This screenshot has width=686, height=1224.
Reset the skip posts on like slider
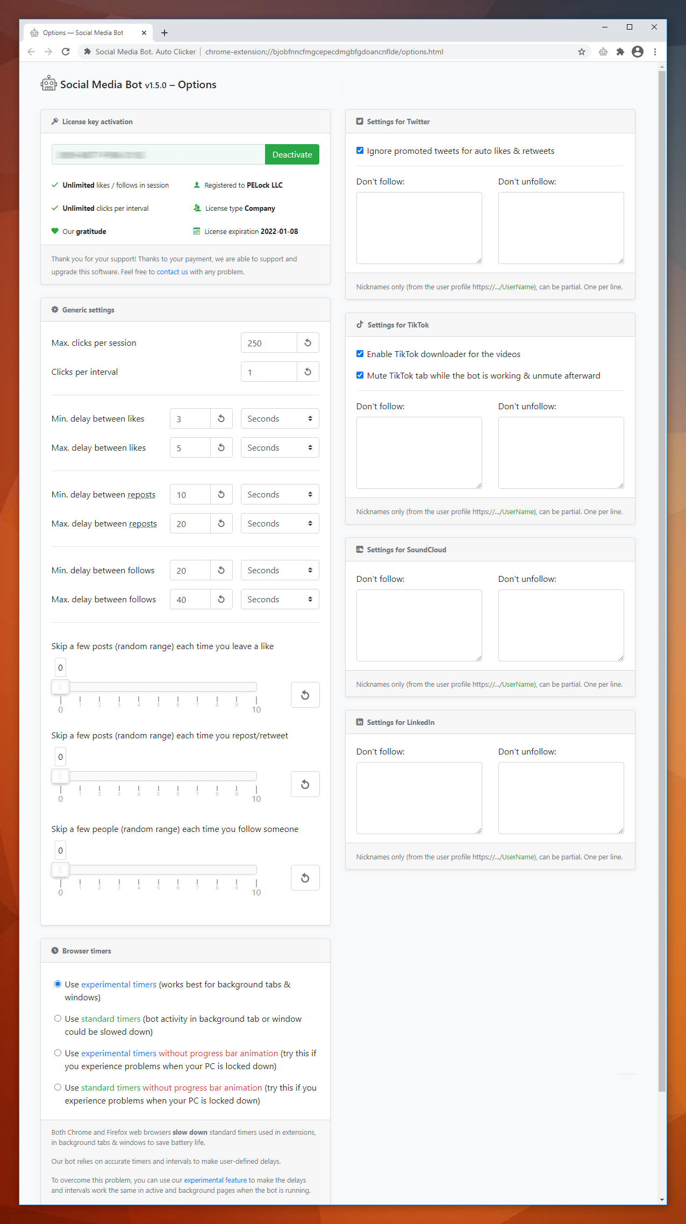305,695
